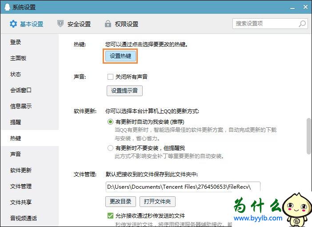Open 音视频通话 in the sidebar
Image resolution: width=312 pixels, height=227 pixels.
click(x=29, y=218)
